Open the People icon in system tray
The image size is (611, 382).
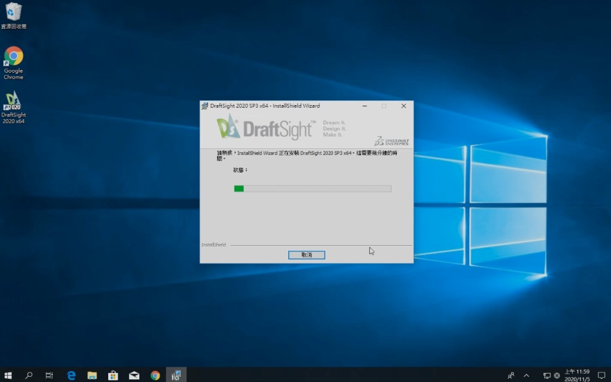(x=511, y=376)
